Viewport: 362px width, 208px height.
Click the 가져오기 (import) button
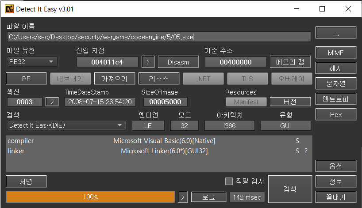115,79
